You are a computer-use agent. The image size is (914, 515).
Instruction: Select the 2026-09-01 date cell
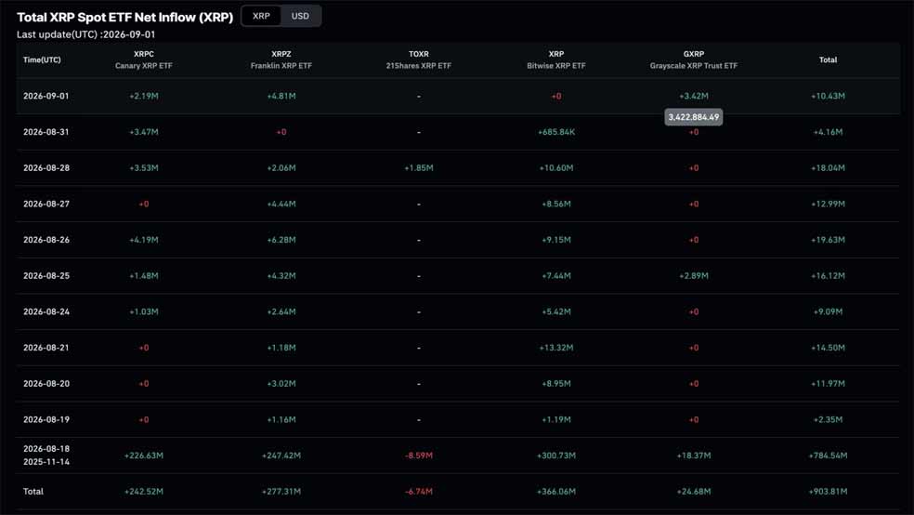pos(46,97)
